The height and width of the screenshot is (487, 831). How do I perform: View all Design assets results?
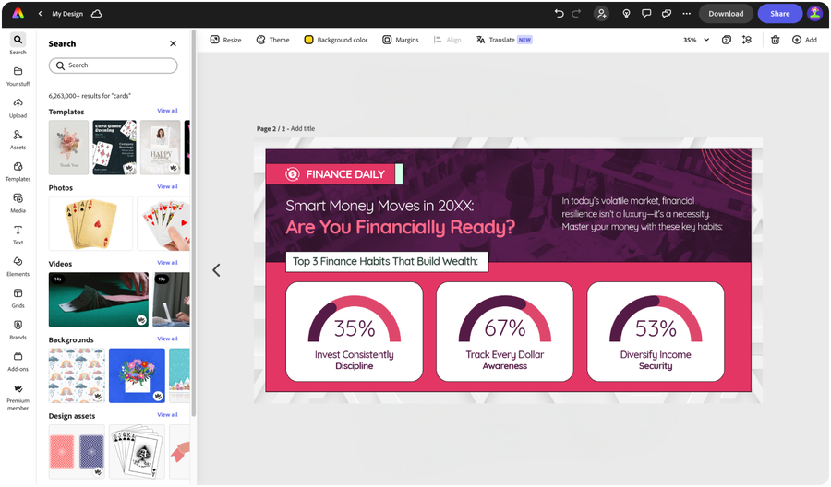(167, 415)
